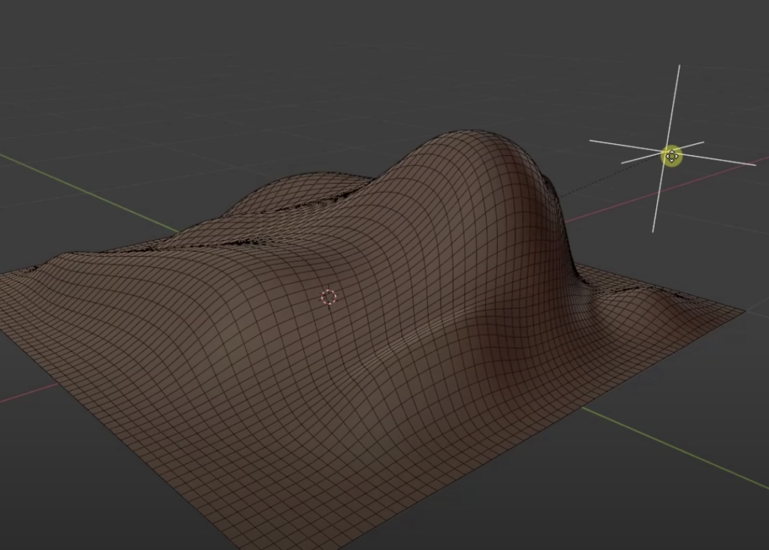Click the 3D cursor on the mesh

pyautogui.click(x=329, y=297)
